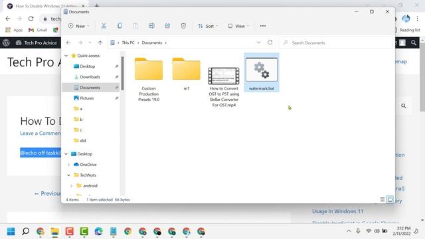The width and height of the screenshot is (425, 239).
Task: Open the Previous post link on webpage
Action: [x=48, y=193]
